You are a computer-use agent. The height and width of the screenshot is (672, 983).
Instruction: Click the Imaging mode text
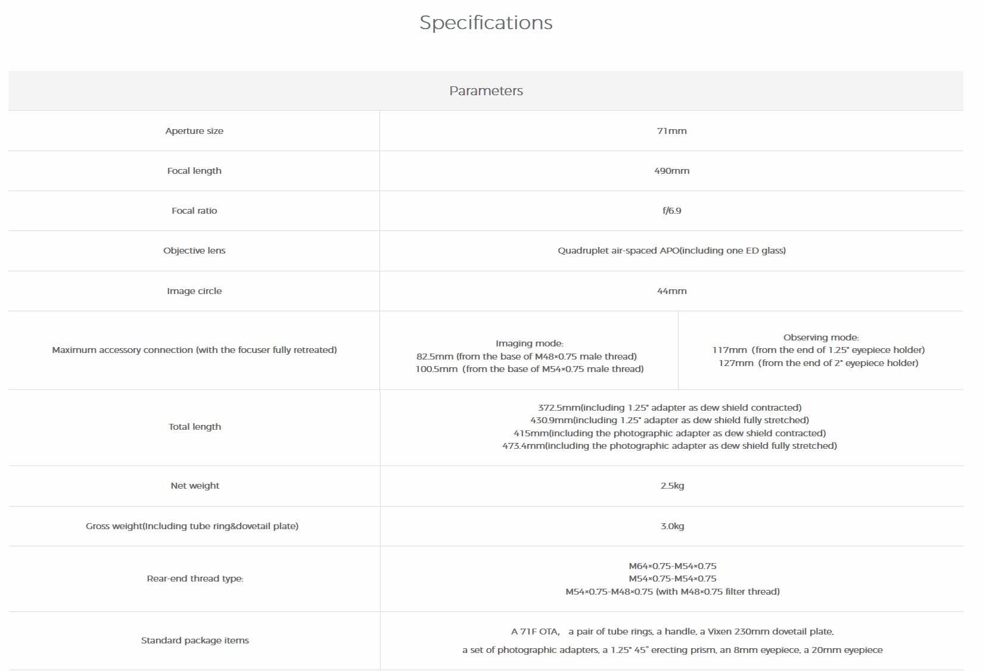pos(529,343)
